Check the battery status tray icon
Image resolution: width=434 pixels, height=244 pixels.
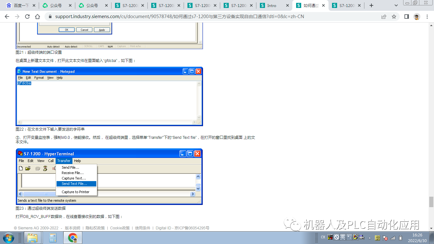[401, 238]
